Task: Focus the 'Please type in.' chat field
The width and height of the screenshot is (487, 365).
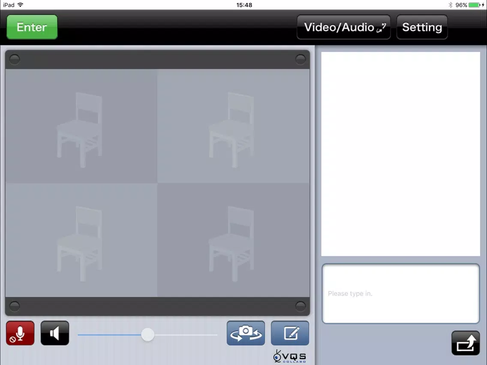Action: coord(401,293)
